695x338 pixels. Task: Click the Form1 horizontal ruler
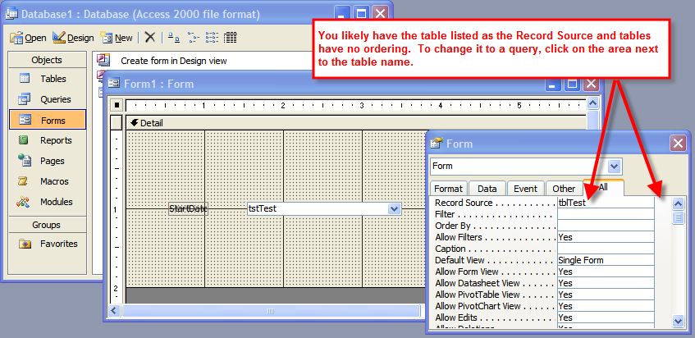click(x=356, y=106)
